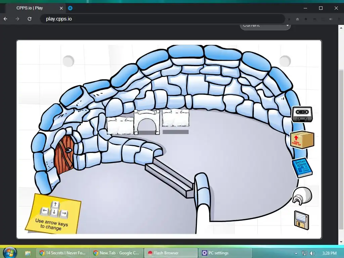Switch to New Tab - Google Chrome window
This screenshot has width=344, height=258.
pyautogui.click(x=117, y=253)
